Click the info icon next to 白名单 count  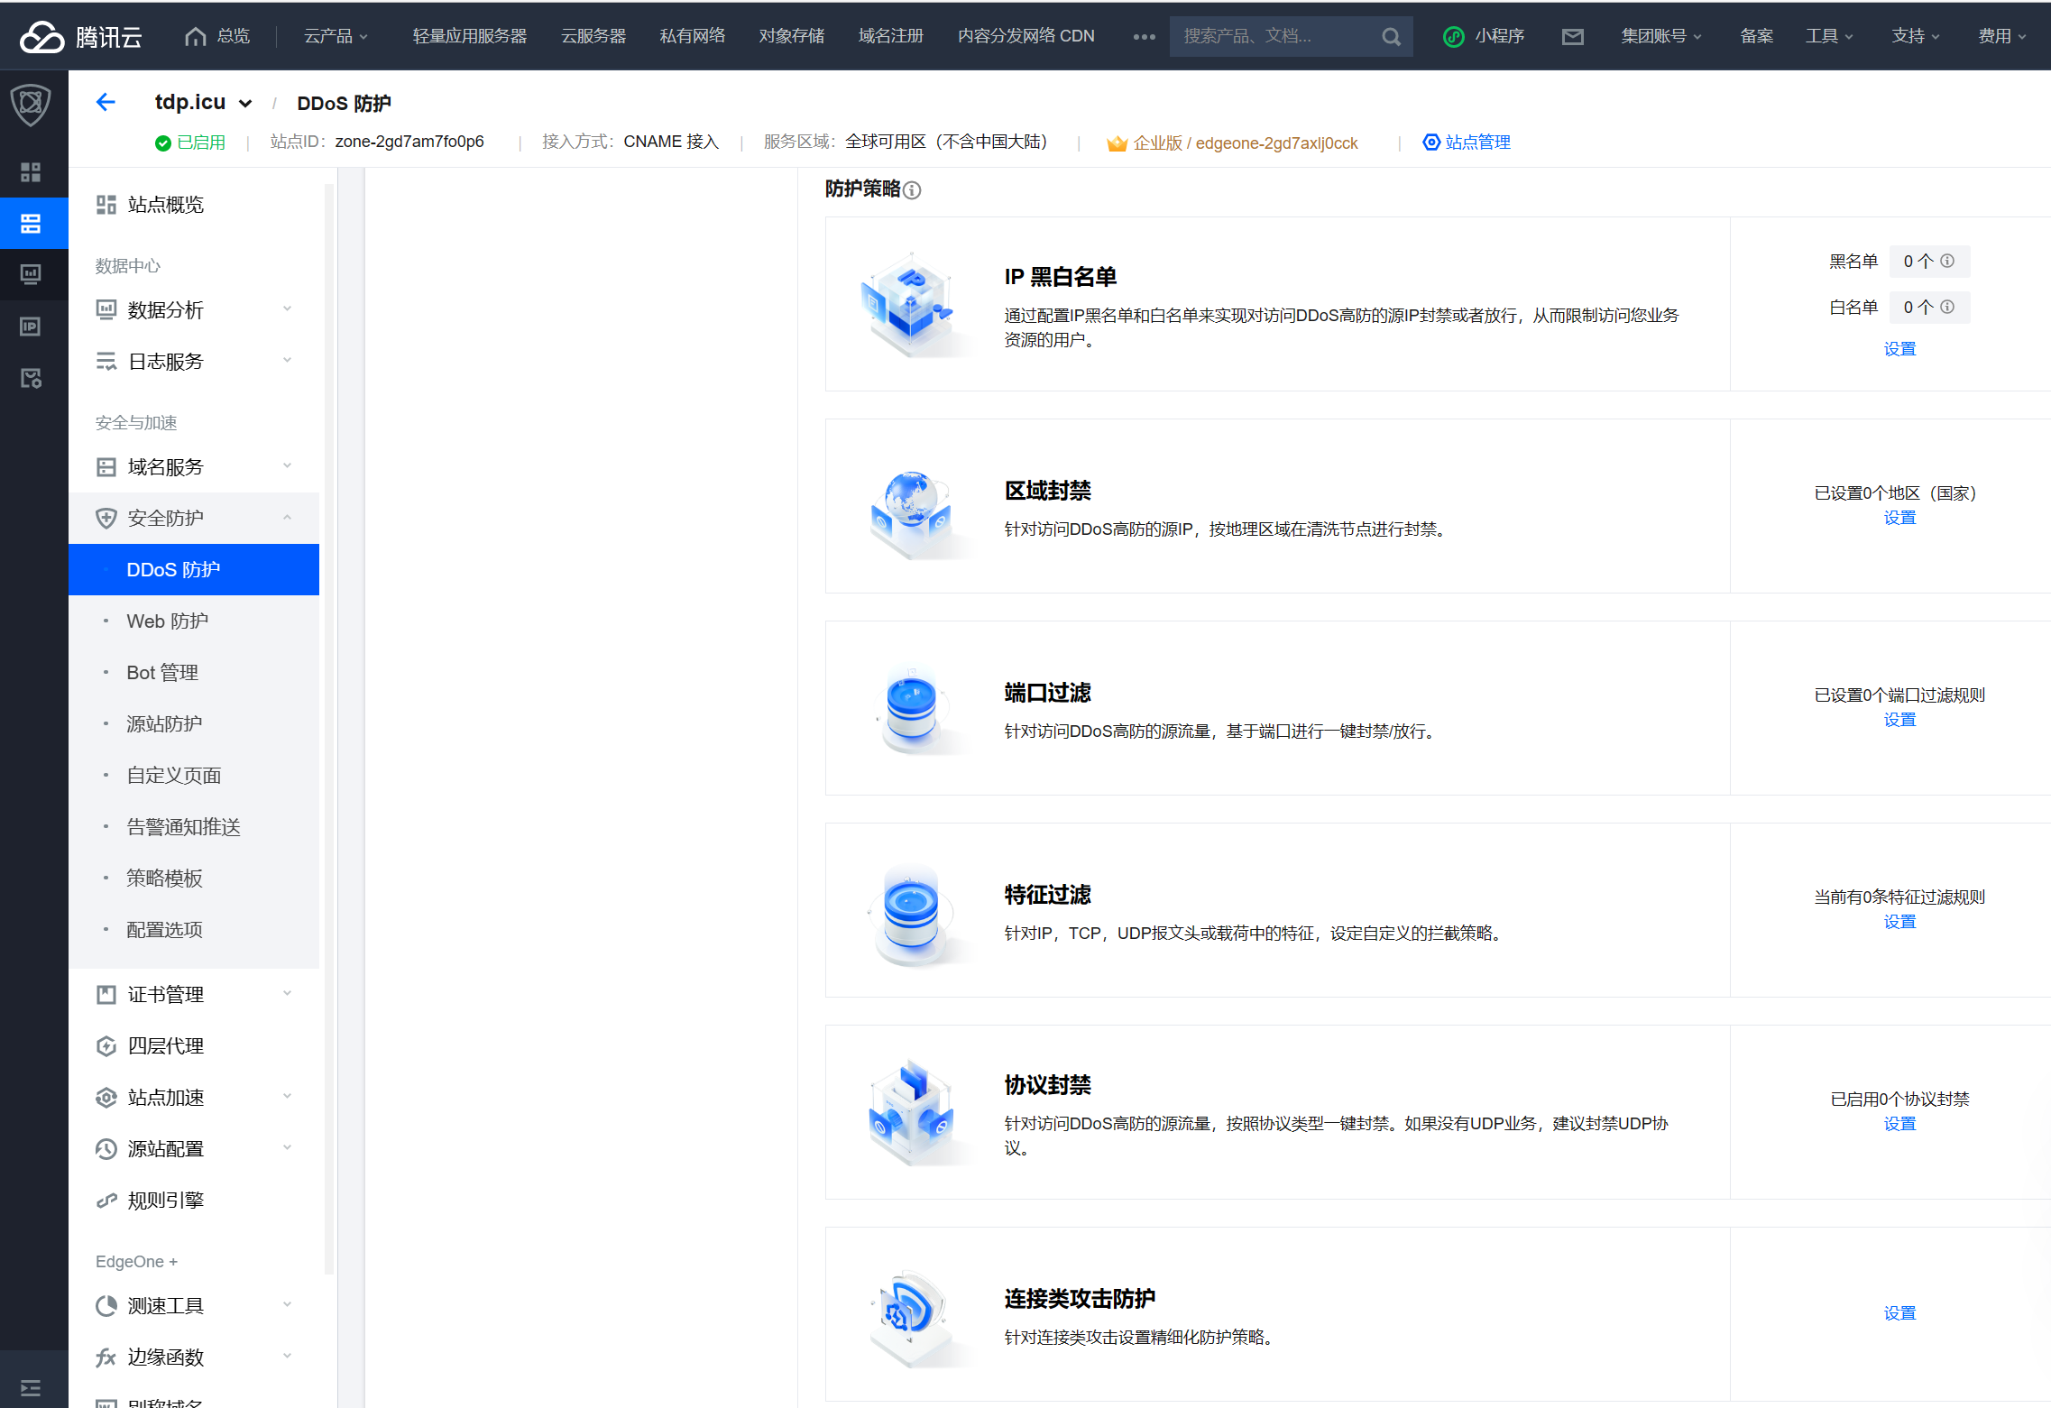(x=1947, y=307)
